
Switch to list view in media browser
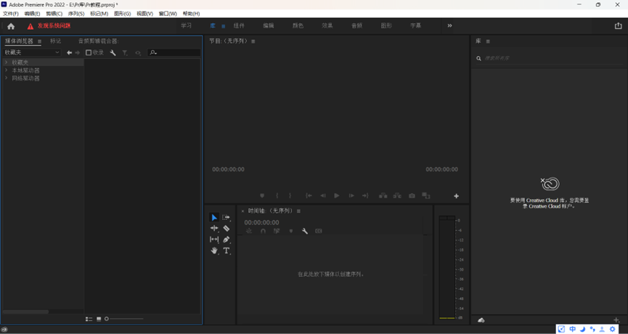89,319
